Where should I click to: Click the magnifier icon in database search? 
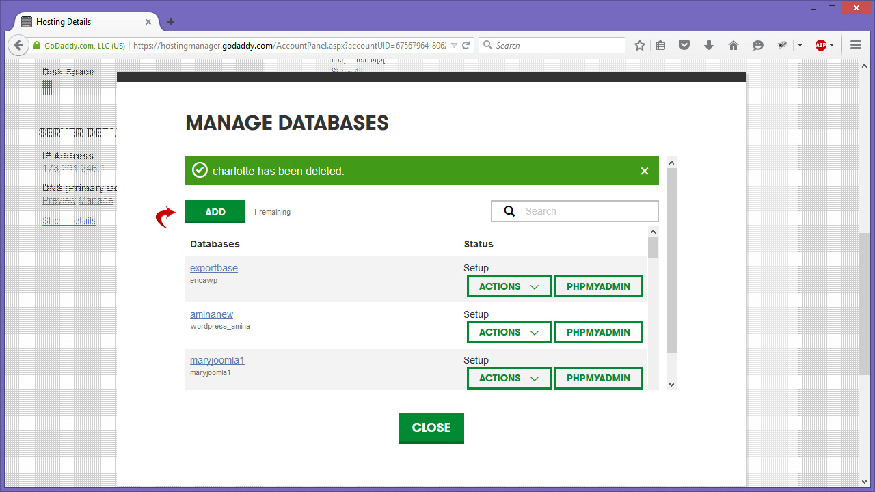[x=509, y=211]
